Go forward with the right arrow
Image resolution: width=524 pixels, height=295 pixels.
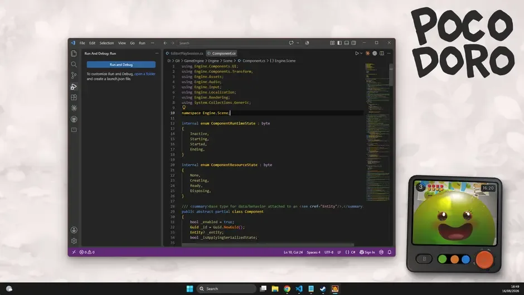(172, 43)
